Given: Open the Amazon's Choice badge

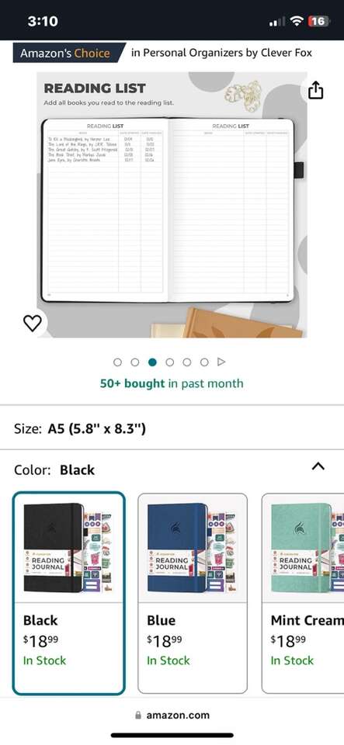Looking at the screenshot, I should pyautogui.click(x=69, y=53).
